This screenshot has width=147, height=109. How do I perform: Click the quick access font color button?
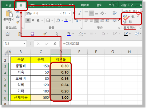click(69, 34)
